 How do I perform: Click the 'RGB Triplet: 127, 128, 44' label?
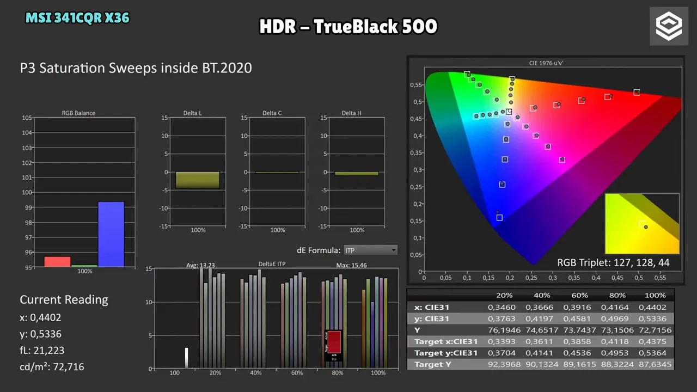point(613,262)
